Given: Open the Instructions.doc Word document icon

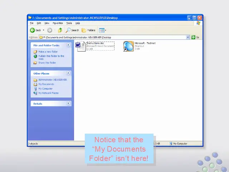Looking at the screenshot, I should [80, 46].
